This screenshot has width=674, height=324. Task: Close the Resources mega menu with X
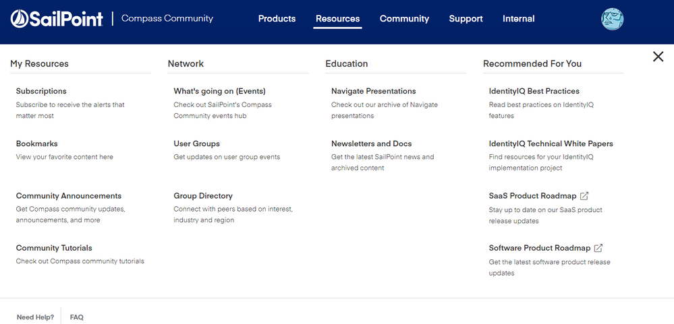coord(658,57)
